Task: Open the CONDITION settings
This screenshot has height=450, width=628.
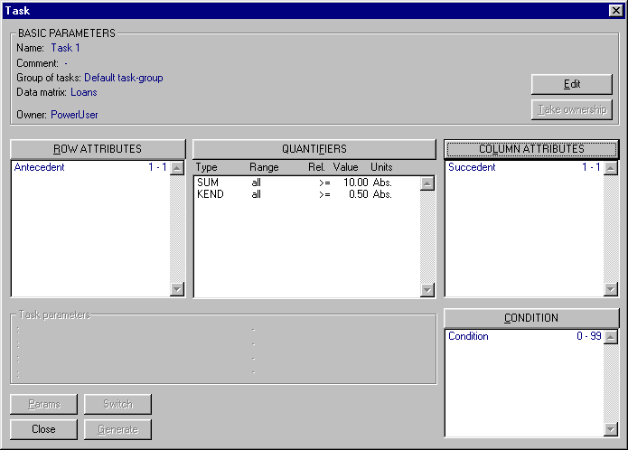Action: click(531, 318)
